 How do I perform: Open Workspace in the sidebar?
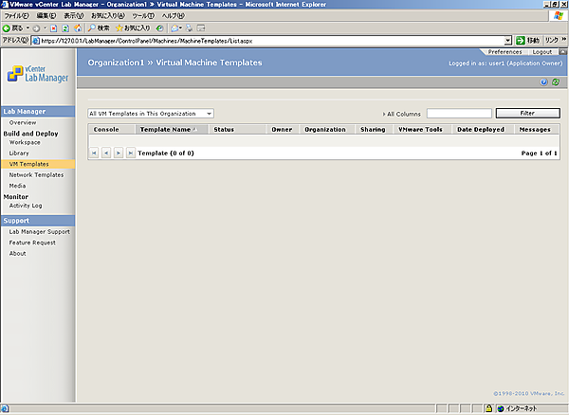(25, 142)
